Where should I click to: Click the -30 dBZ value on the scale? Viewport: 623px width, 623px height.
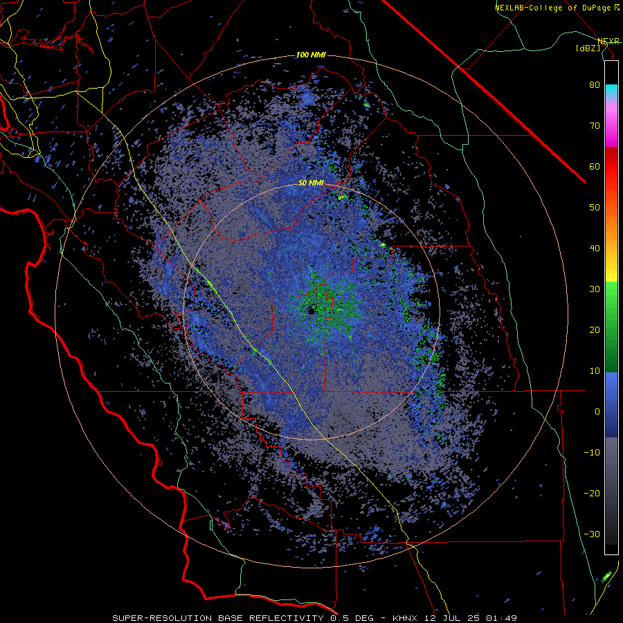point(592,534)
